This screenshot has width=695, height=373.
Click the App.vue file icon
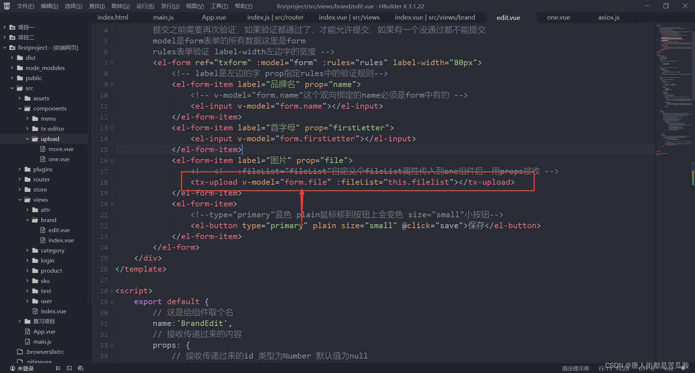point(28,331)
